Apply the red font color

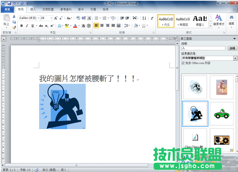(x=75, y=26)
